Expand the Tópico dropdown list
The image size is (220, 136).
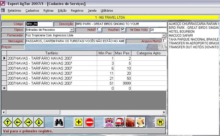[x=72, y=30]
